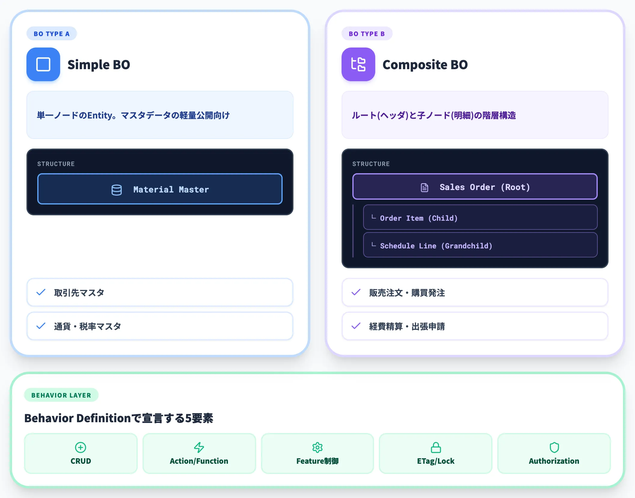Click the Authorization card label
Viewport: 635px width, 498px height.
[x=554, y=461]
